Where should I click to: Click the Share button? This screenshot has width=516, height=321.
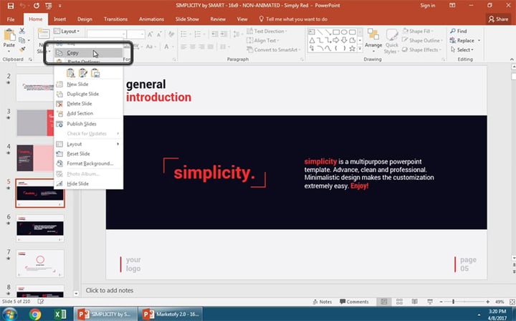[498, 19]
